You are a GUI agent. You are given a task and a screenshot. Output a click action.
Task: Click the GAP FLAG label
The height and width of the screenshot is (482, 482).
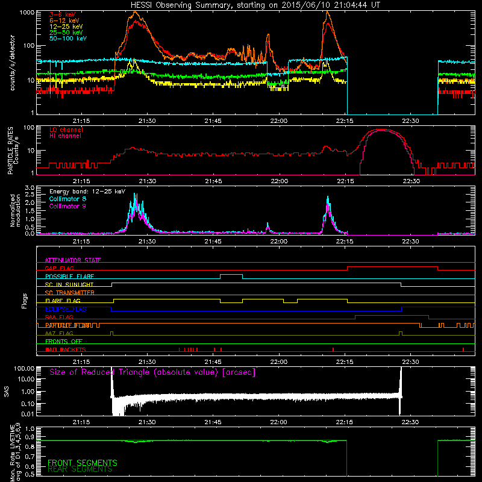(x=59, y=268)
